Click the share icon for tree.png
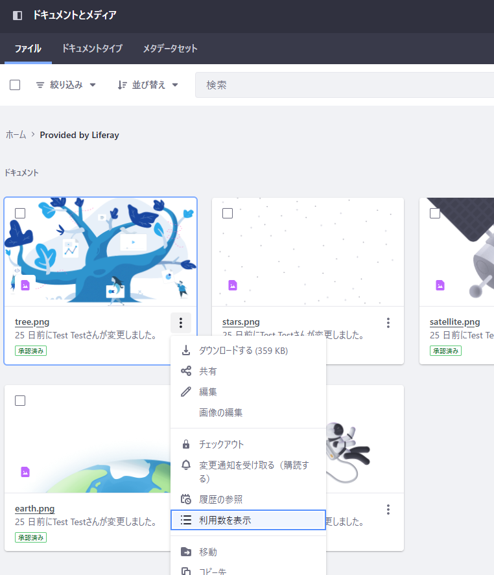 point(186,371)
